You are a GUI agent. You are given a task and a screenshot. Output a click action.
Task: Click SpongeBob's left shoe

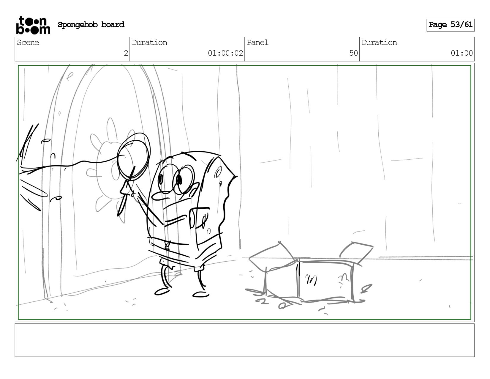coord(162,292)
